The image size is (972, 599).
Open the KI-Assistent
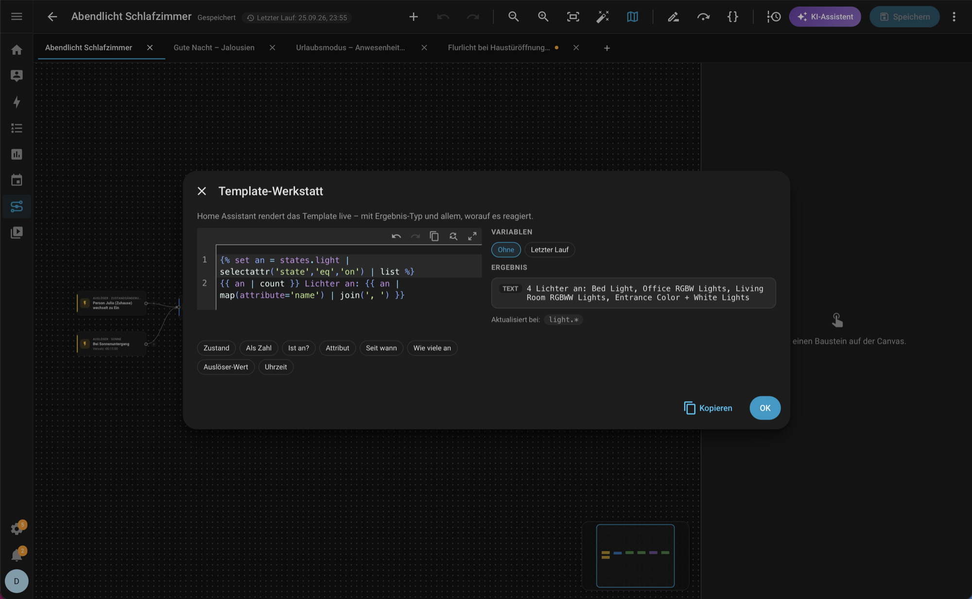click(x=825, y=17)
